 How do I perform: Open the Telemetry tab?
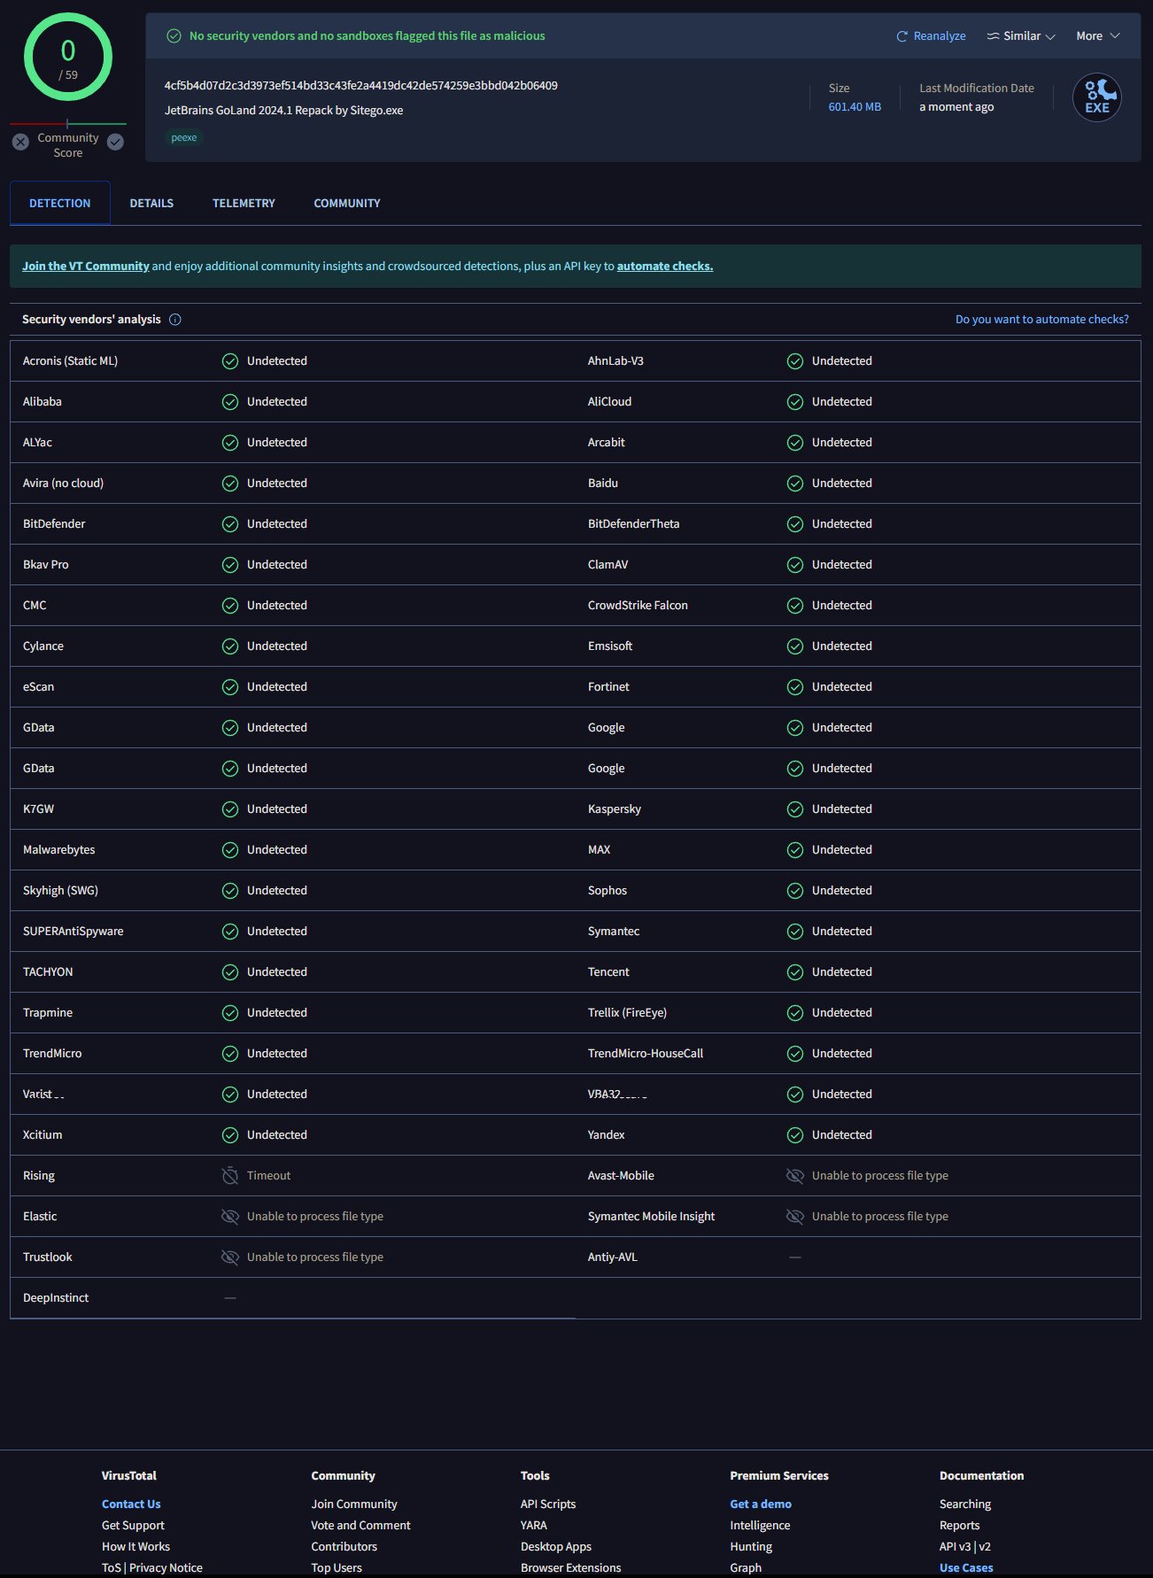click(x=244, y=203)
